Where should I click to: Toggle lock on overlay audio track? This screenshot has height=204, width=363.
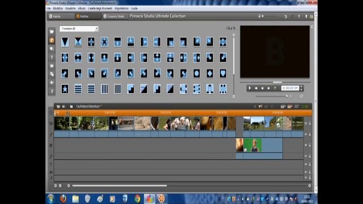(x=310, y=156)
